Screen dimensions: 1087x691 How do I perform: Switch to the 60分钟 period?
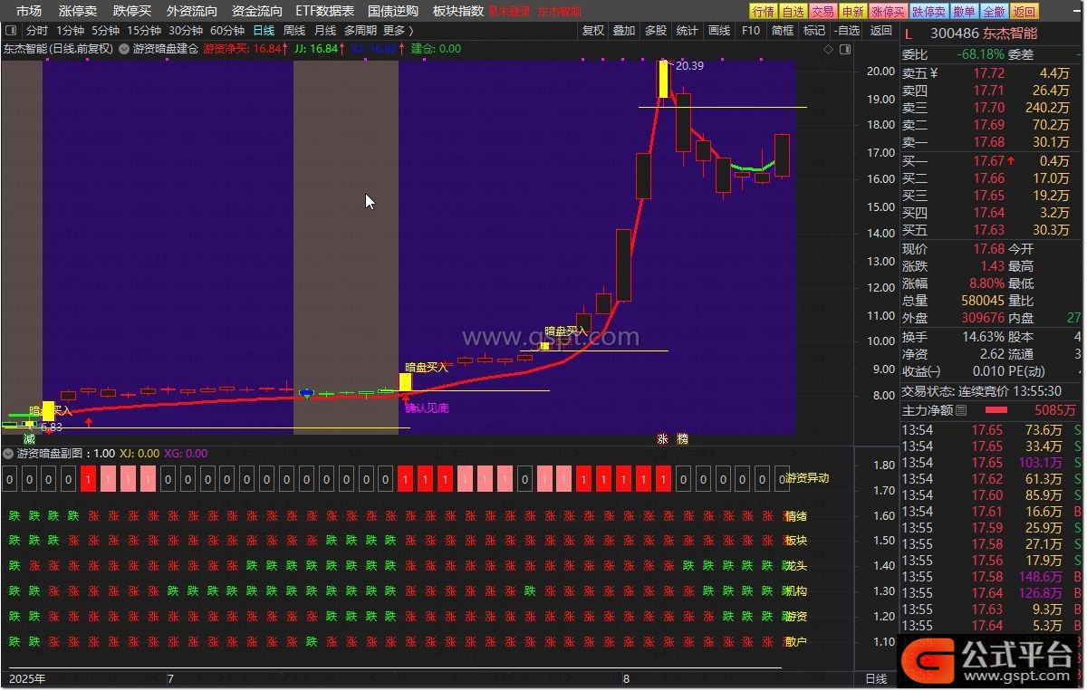tap(226, 30)
